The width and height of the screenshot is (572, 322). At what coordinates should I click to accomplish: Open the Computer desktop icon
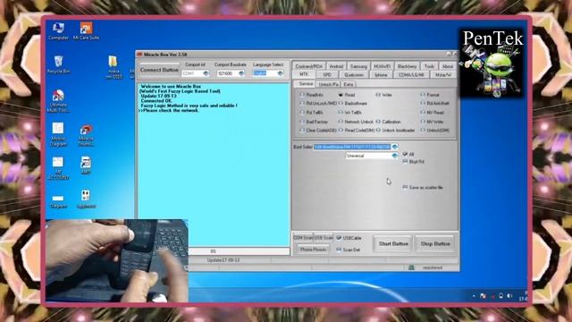(58, 30)
